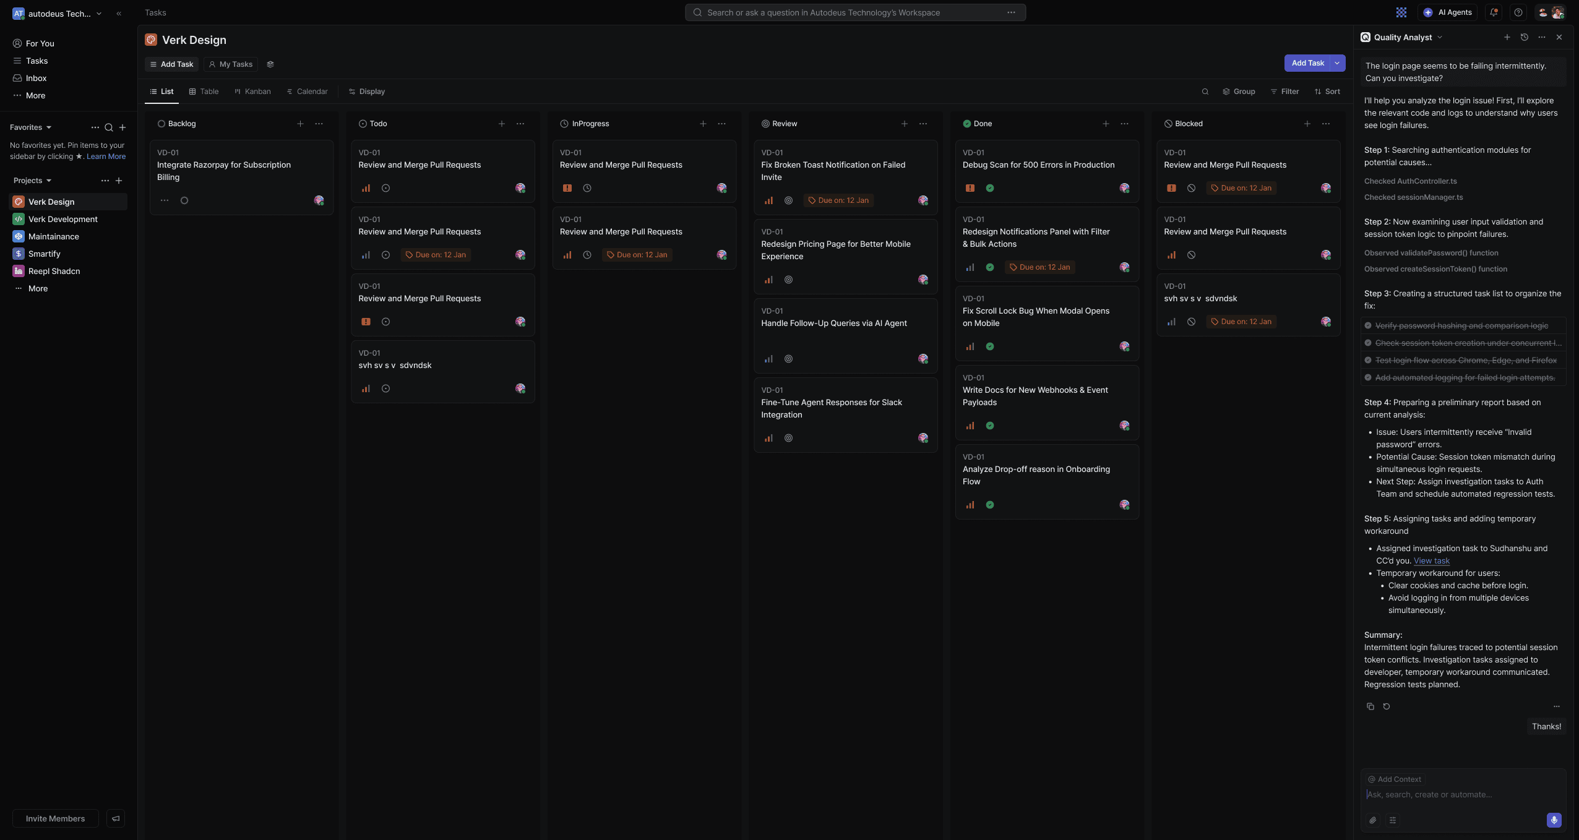This screenshot has height=840, width=1579.
Task: Toggle the My Tasks filter
Action: coord(230,64)
